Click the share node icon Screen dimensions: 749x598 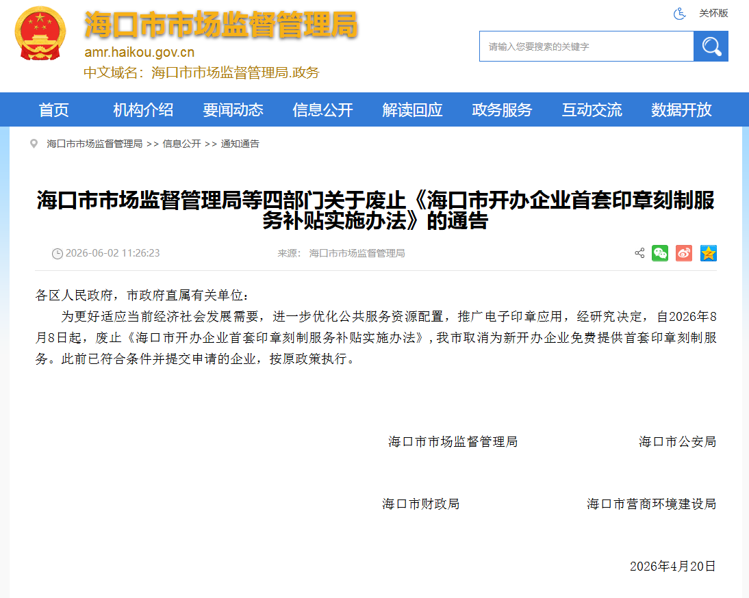coord(639,253)
